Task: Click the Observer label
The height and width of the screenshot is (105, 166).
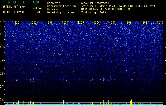Action: click(54, 3)
